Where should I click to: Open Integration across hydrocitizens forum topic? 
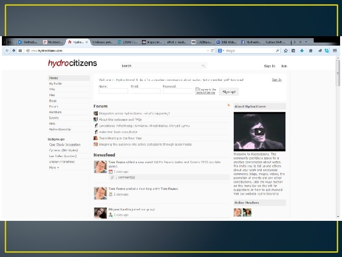coord(134,113)
